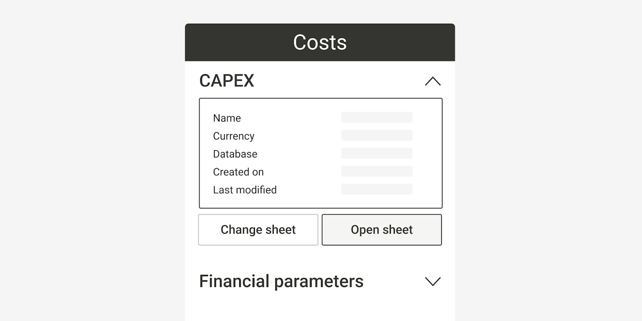Expand the Financial parameters chevron
This screenshot has height=321, width=642.
point(432,281)
